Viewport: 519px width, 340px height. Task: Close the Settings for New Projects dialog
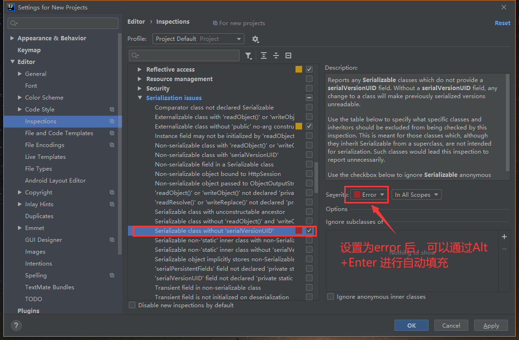504,7
